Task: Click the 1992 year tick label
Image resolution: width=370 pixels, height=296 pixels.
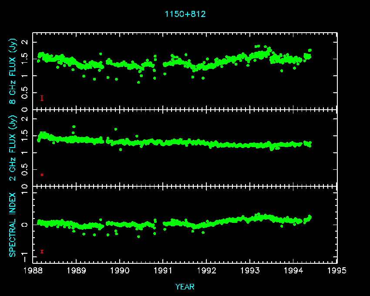Action: [x=207, y=271]
